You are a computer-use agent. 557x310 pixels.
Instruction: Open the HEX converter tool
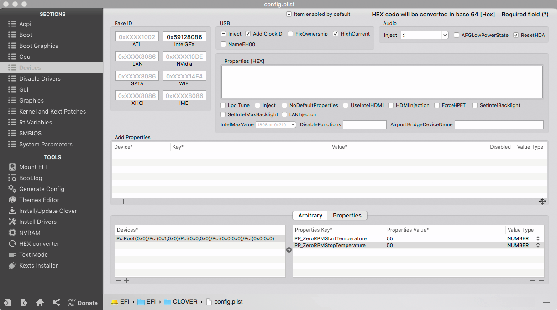tap(34, 243)
